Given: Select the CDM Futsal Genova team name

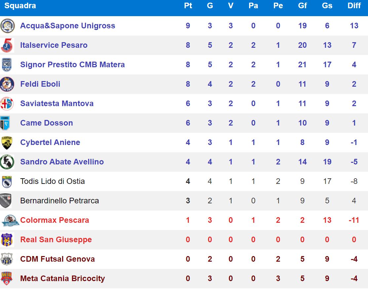Looking at the screenshot, I should click(x=57, y=259).
